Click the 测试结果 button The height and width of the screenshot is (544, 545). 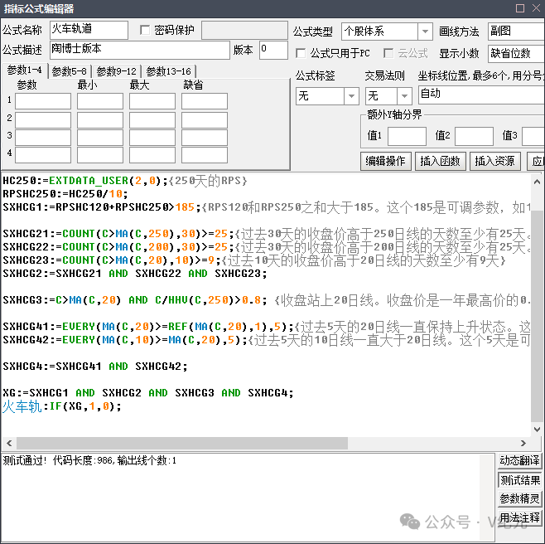[x=520, y=481]
